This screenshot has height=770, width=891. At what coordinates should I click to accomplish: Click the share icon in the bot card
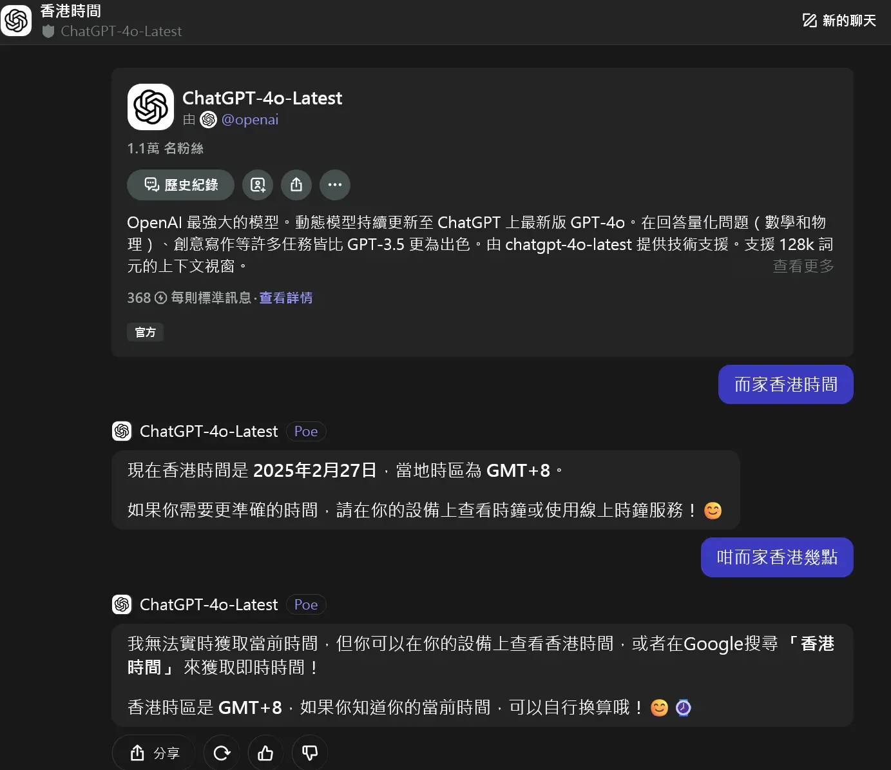[x=296, y=185]
